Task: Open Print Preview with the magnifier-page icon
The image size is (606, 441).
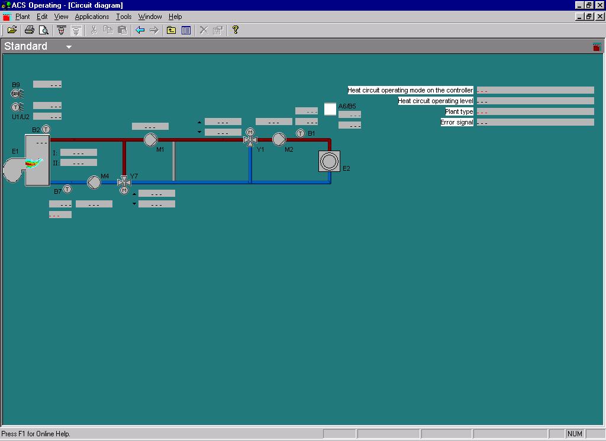Action: (x=44, y=30)
